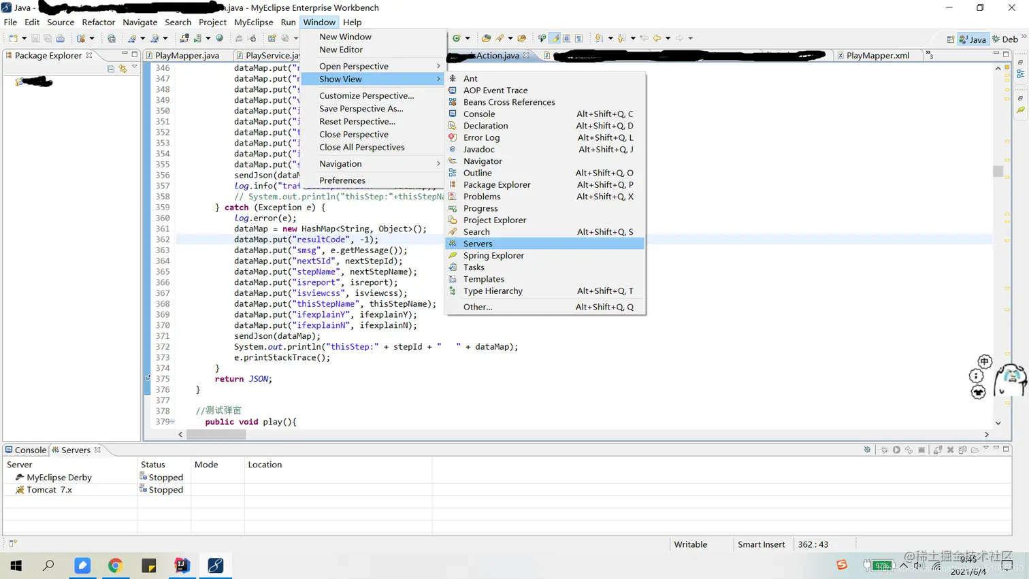Click Other... at bottom of Show View list
Screen dimensions: 1029x579
pyautogui.click(x=544, y=307)
